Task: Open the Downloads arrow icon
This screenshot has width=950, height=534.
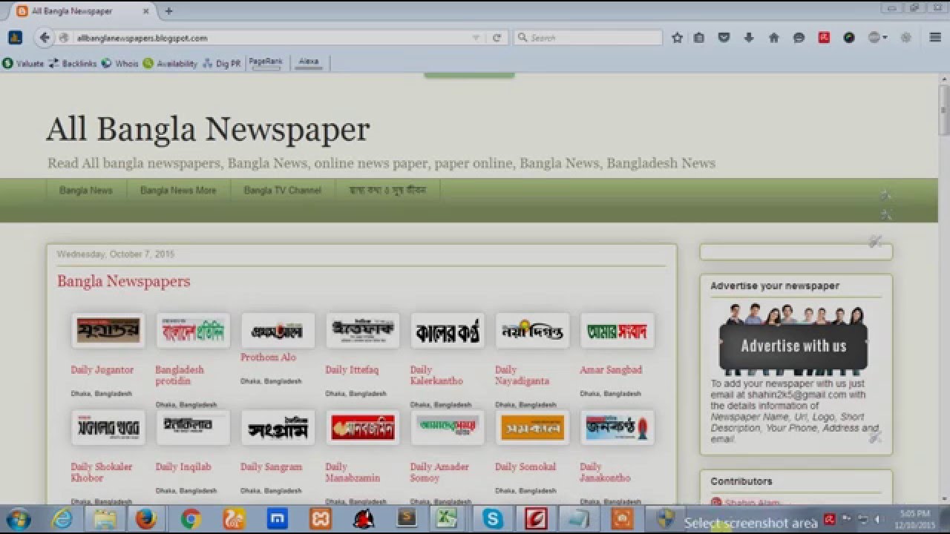Action: click(749, 38)
